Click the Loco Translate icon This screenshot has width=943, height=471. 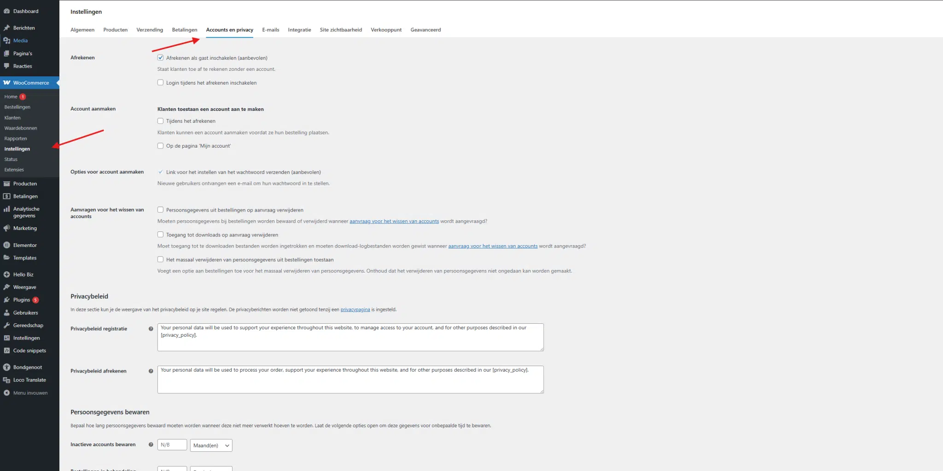click(7, 380)
